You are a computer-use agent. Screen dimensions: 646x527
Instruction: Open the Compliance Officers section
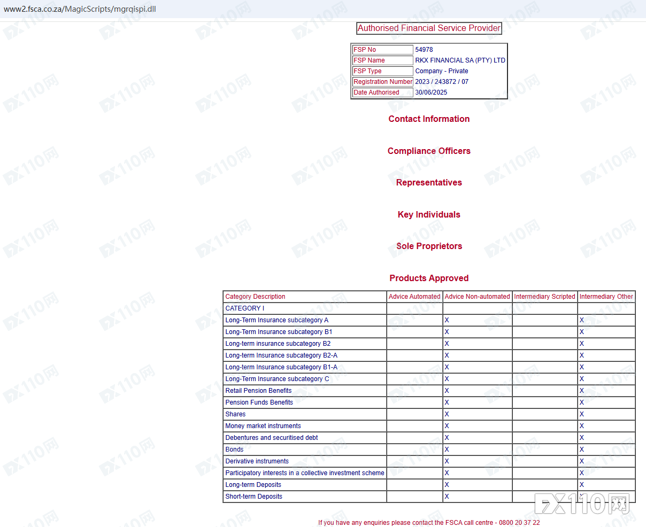click(x=429, y=151)
